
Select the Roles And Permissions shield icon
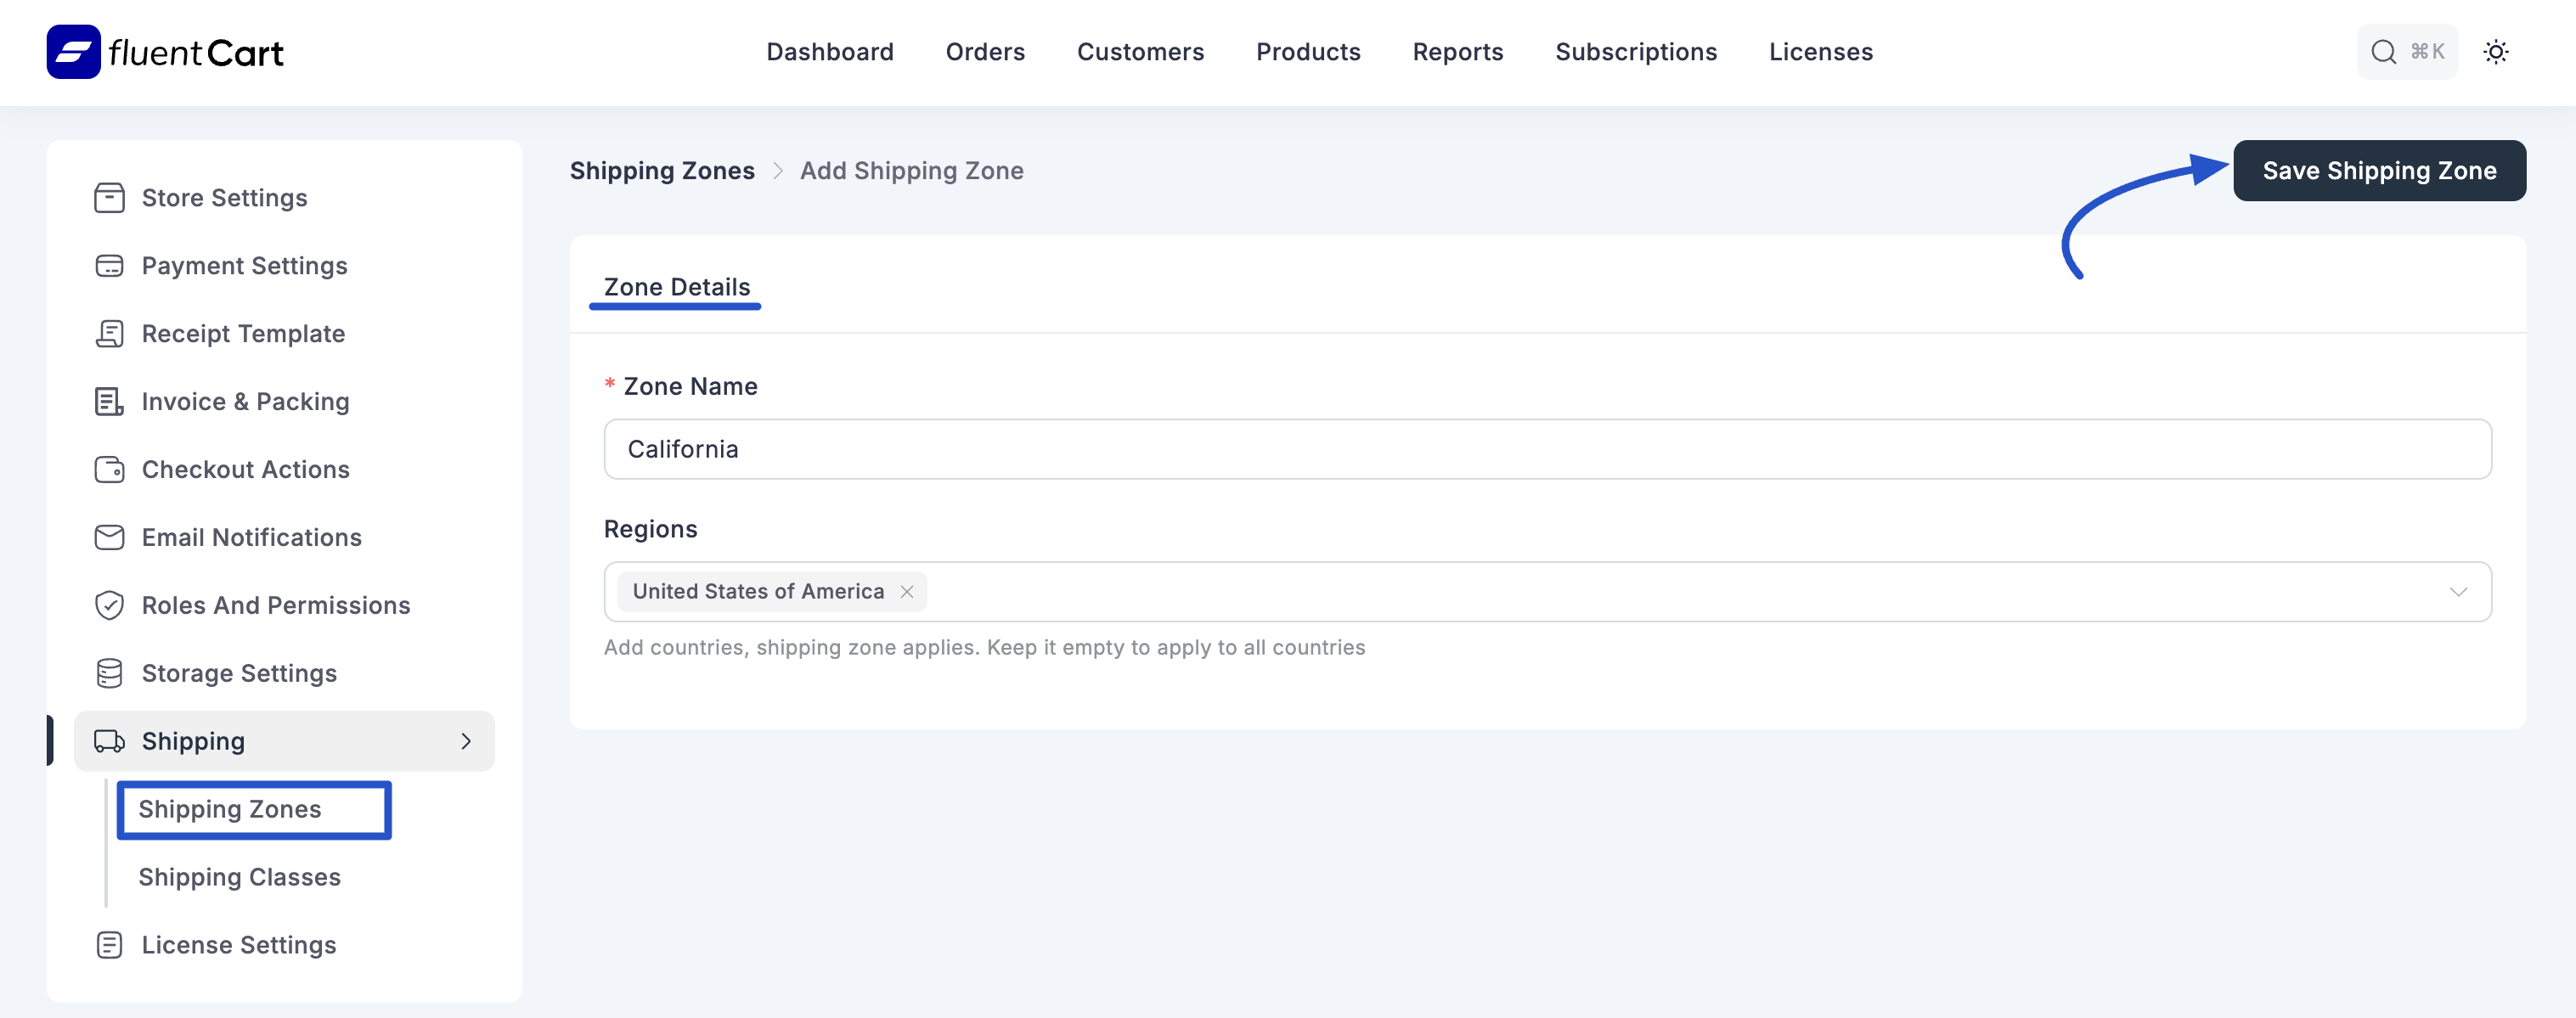(x=109, y=605)
